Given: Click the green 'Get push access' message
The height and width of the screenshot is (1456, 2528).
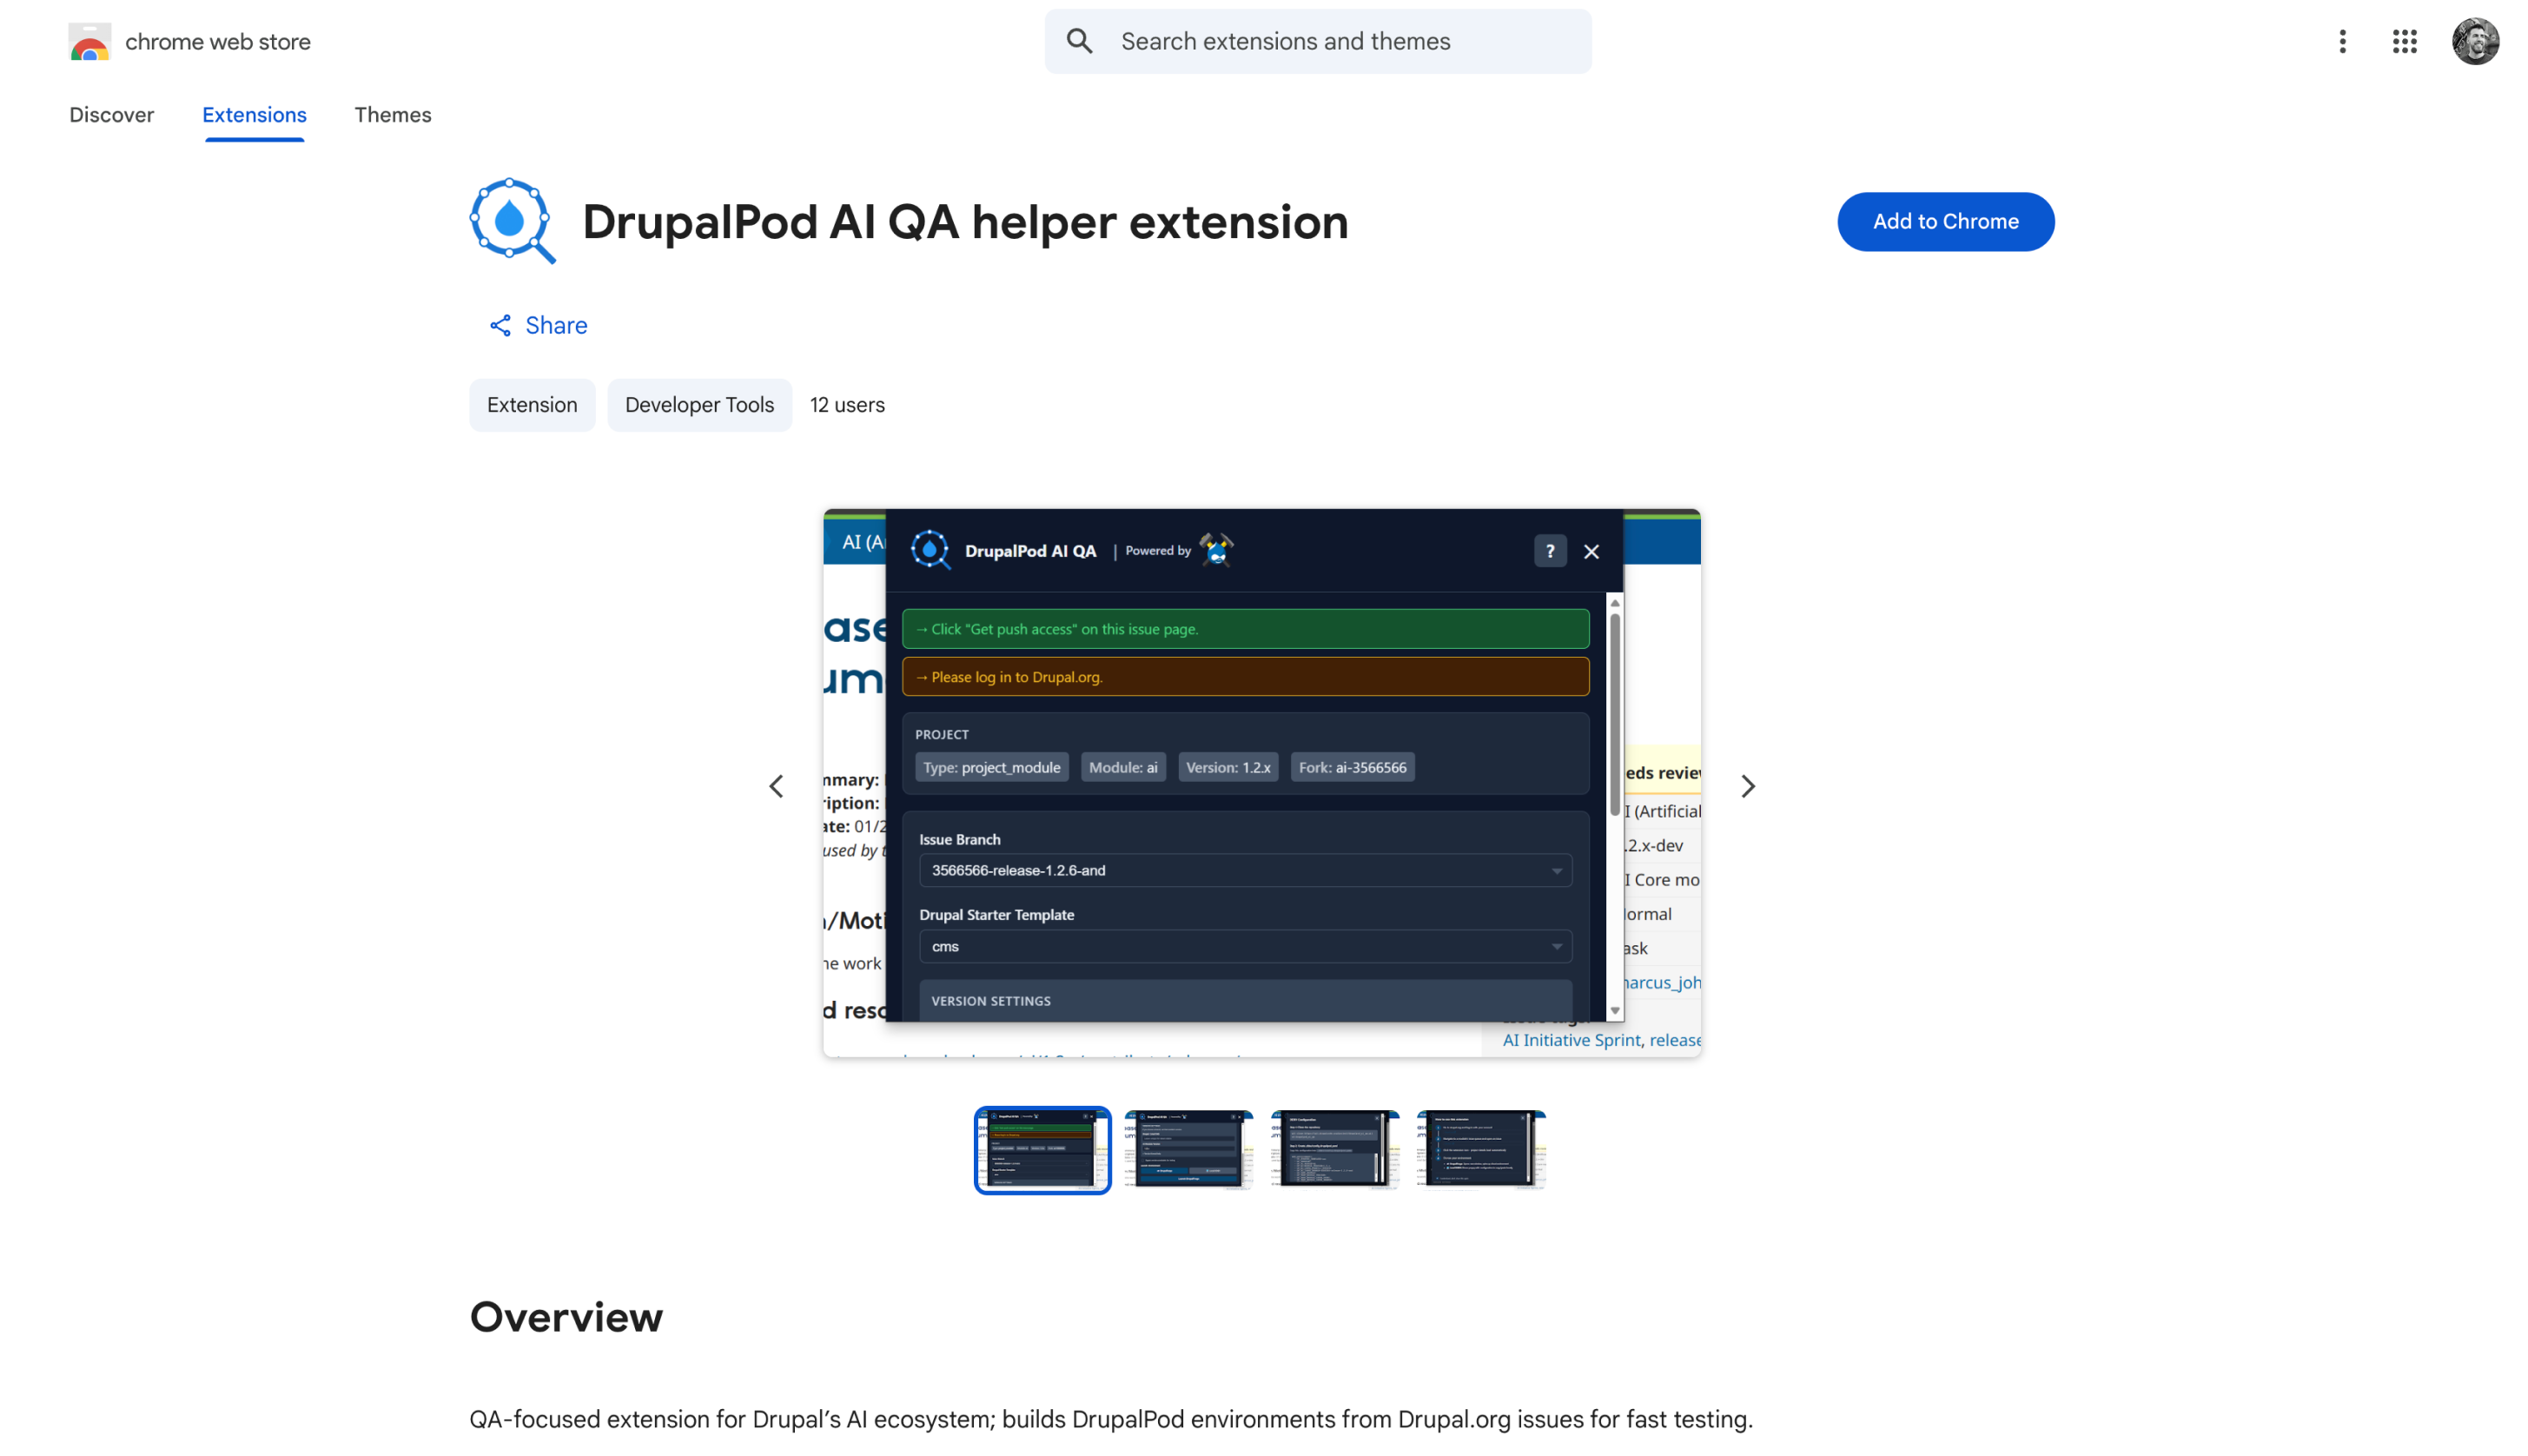Looking at the screenshot, I should tap(1245, 629).
